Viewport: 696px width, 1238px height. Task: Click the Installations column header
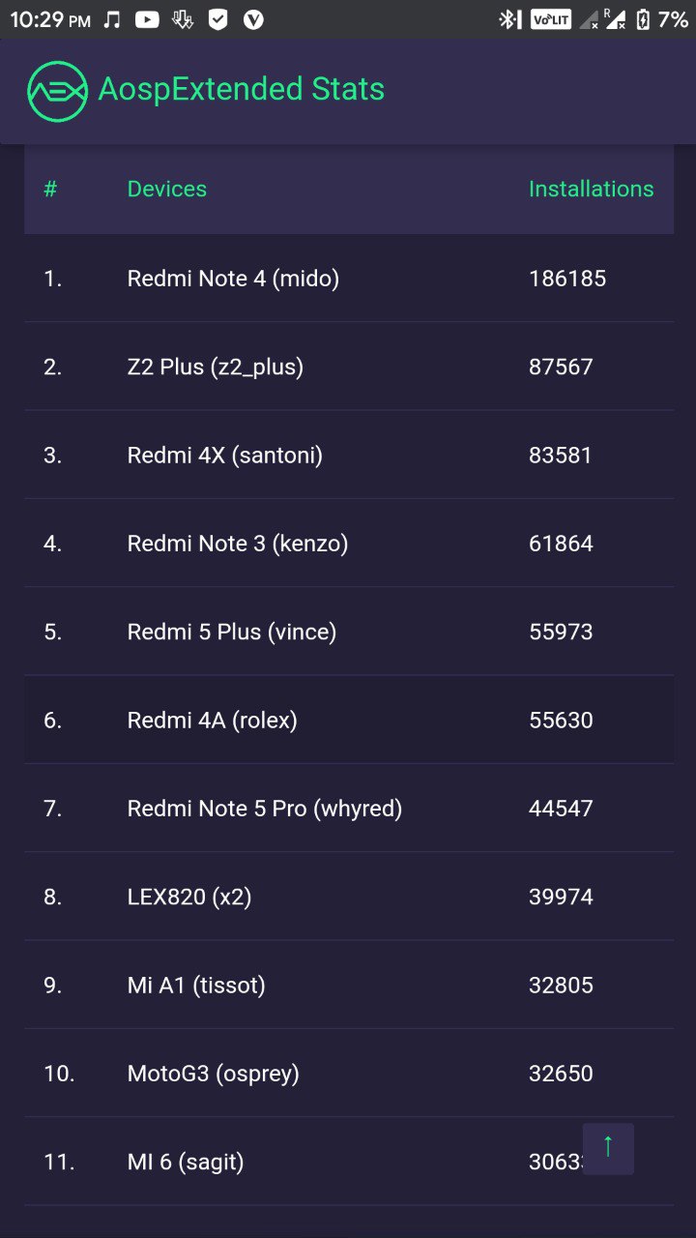click(x=591, y=189)
